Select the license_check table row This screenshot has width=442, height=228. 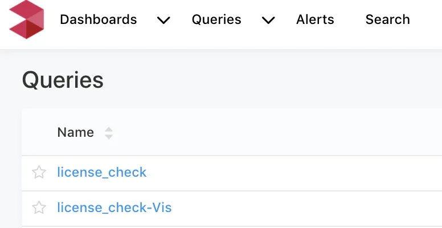point(232,172)
